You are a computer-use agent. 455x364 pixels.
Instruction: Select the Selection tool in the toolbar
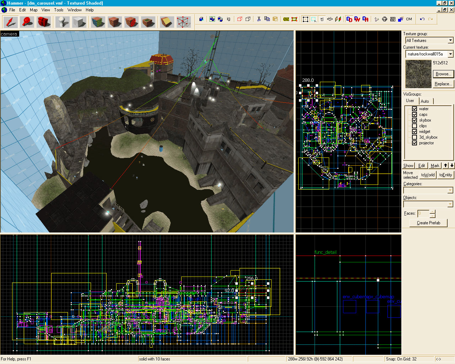tap(10, 21)
